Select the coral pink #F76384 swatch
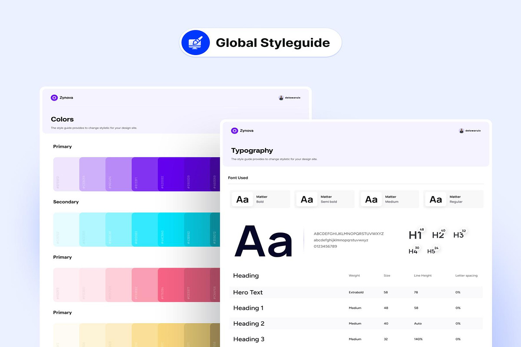The width and height of the screenshot is (521, 347). 171,285
